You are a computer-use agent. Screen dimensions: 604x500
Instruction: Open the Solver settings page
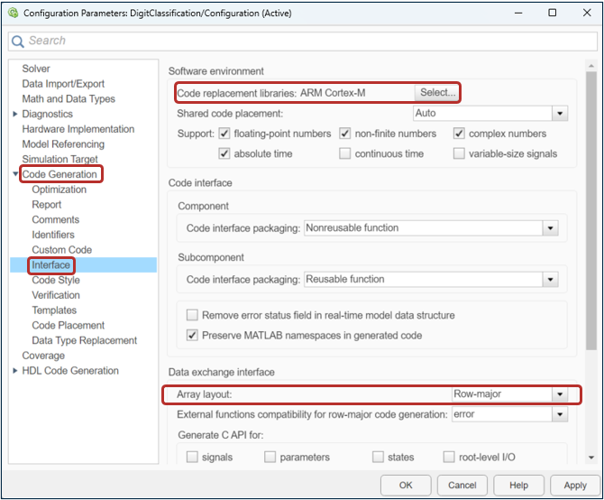point(36,69)
